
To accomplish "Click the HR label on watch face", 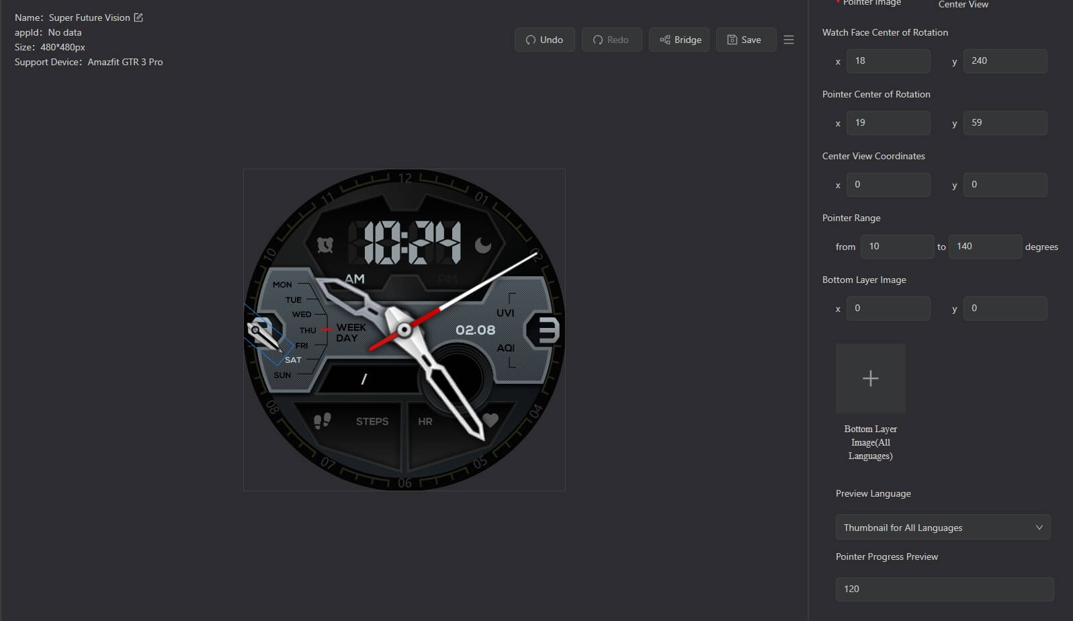I will pos(425,421).
